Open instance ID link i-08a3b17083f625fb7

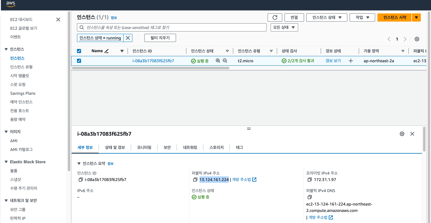153,61
